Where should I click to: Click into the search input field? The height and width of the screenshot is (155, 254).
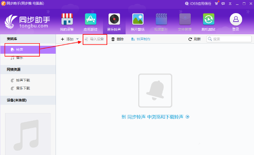(x=229, y=39)
